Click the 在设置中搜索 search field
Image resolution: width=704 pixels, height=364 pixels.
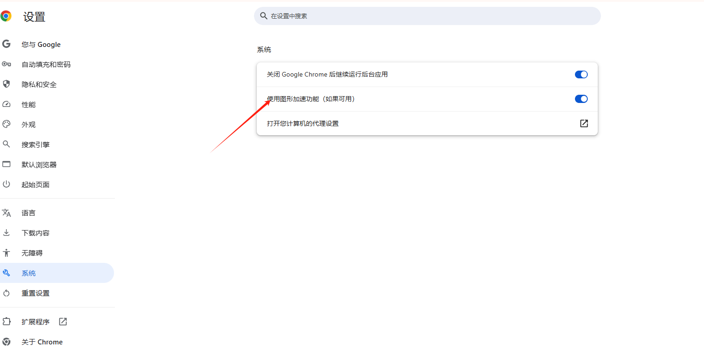pyautogui.click(x=427, y=16)
